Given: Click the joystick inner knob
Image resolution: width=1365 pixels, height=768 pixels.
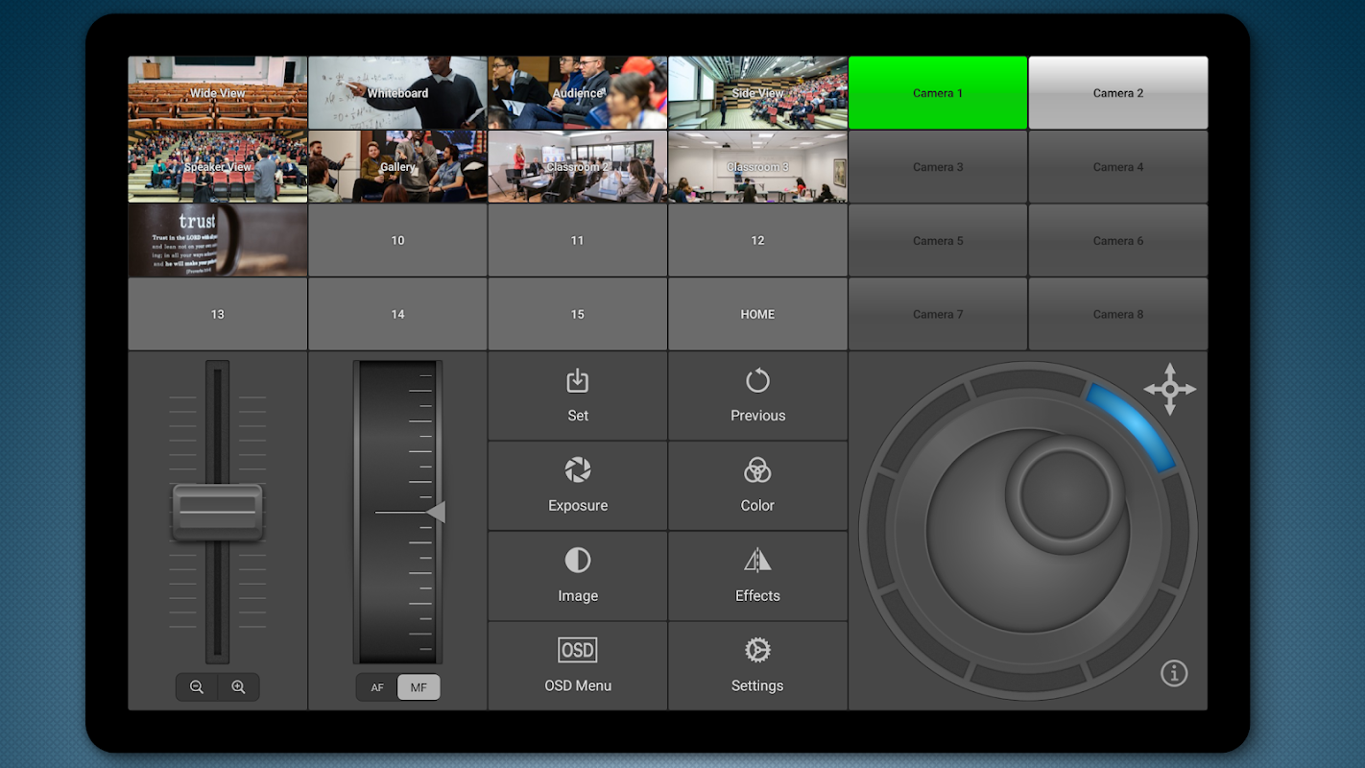Looking at the screenshot, I should point(1066,493).
